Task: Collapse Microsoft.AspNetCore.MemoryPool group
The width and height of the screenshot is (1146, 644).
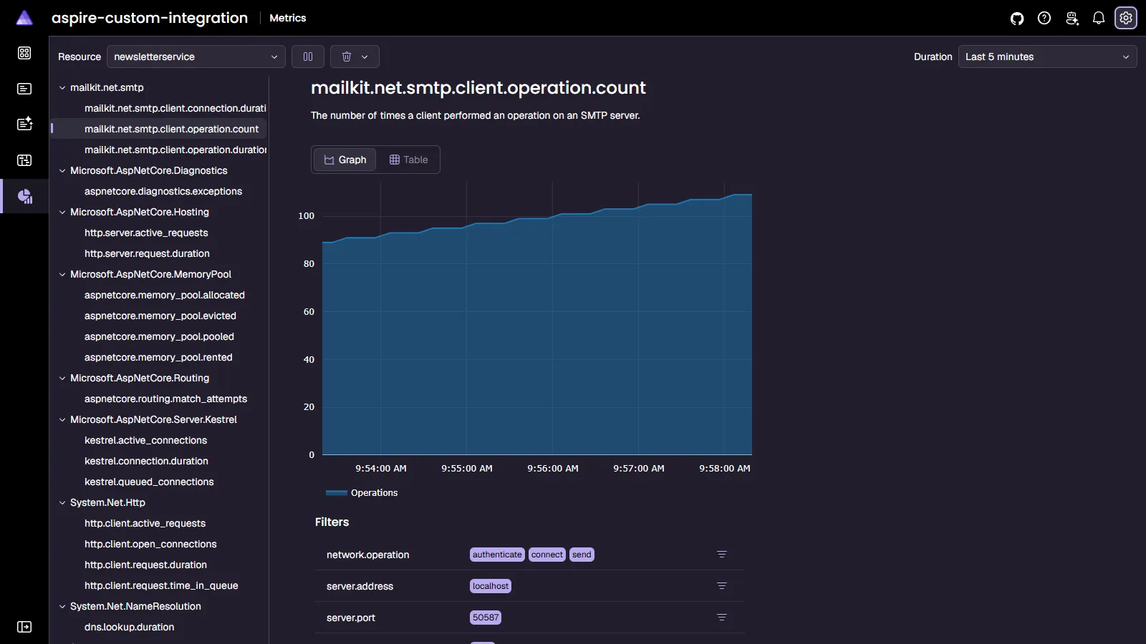Action: click(x=62, y=274)
